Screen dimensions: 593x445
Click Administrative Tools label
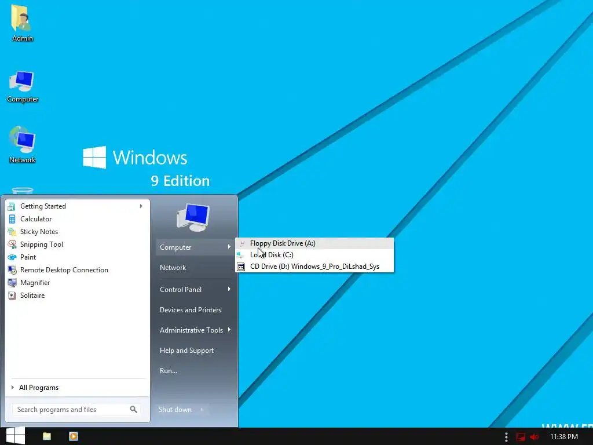point(191,330)
